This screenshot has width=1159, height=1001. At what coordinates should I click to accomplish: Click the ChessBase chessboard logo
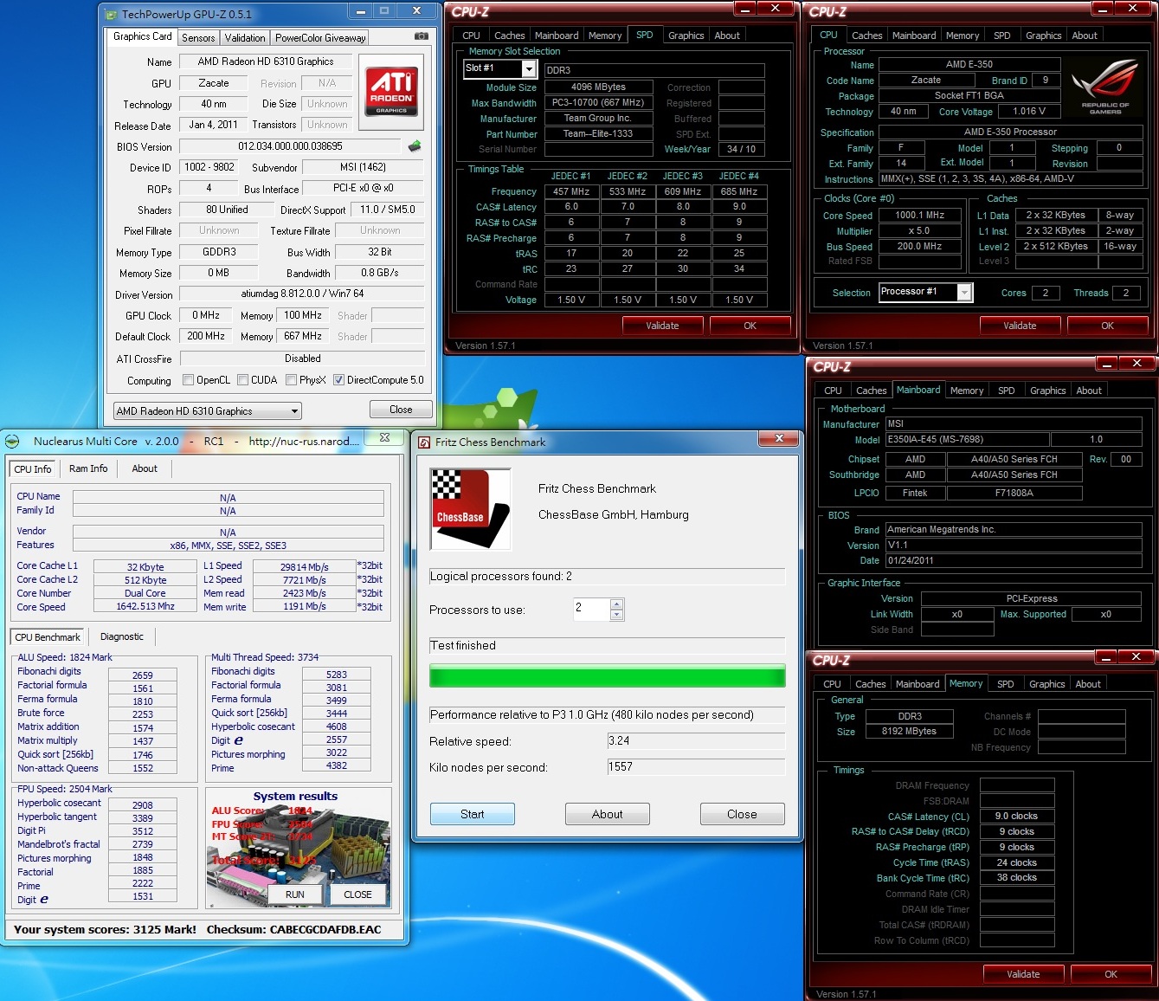470,508
